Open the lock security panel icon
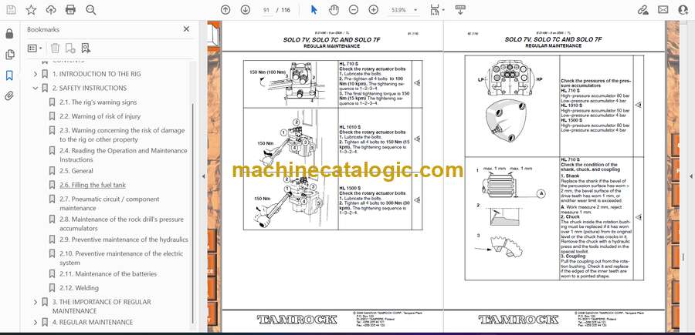This screenshot has height=335, width=695. pyautogui.click(x=9, y=34)
